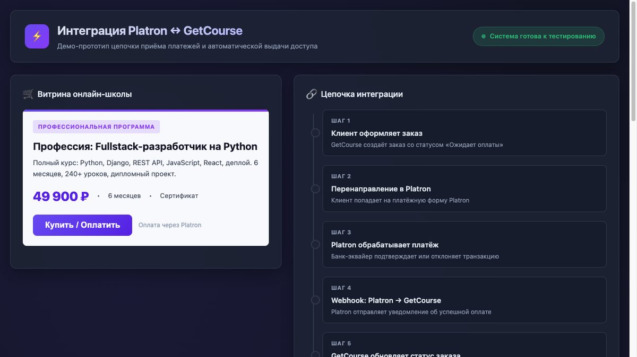Select the timeline marker for Шаг 4
Screen dimensions: 637x357
click(x=315, y=300)
